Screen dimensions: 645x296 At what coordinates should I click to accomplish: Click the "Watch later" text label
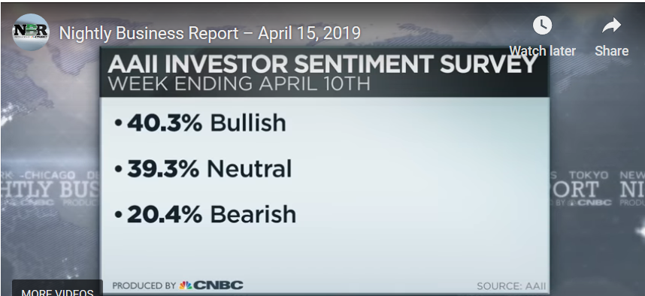pyautogui.click(x=542, y=51)
